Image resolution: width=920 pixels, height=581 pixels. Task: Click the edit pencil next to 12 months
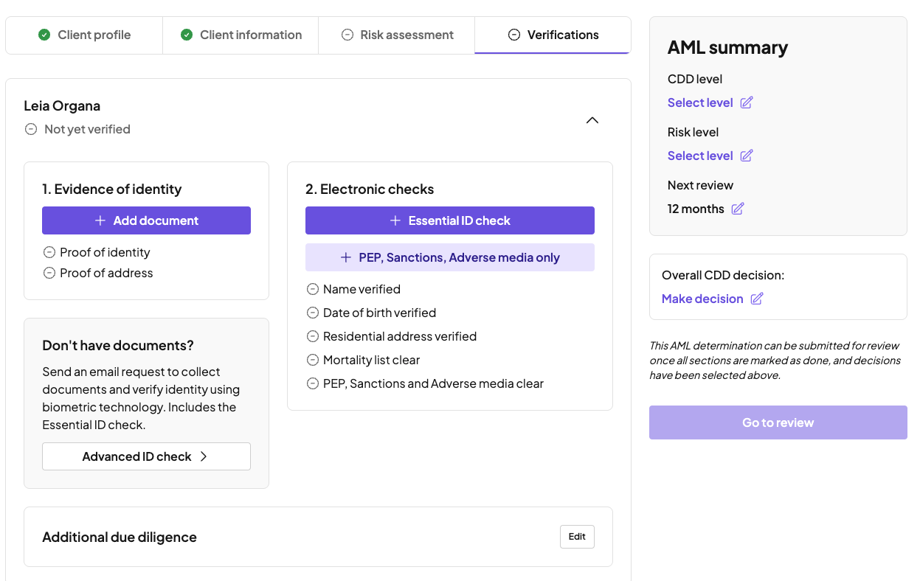738,209
